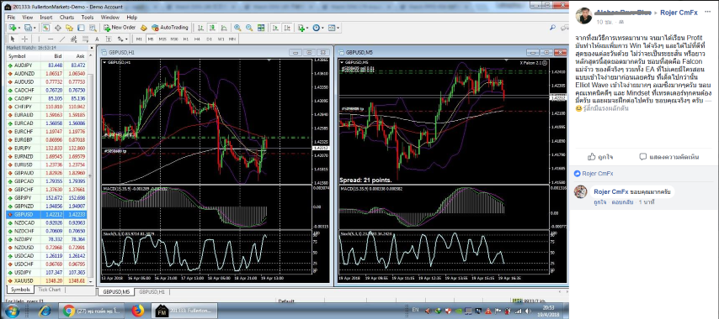Select the H4 timeframe button

(197, 39)
